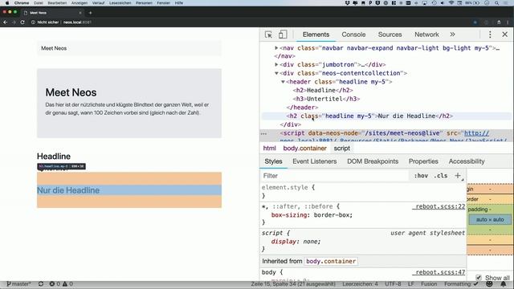
Task: Collapse the neos-contentcollection div
Action: 276,73
